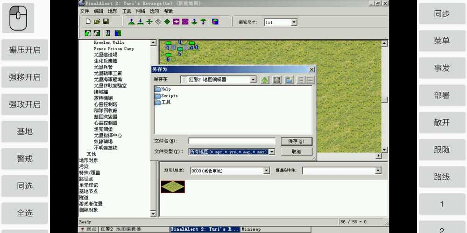This screenshot has height=233, width=467.
Task: Select the flatten ground tool
Action: (149, 22)
